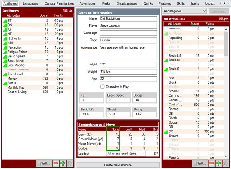Click the green bar icon beside Perception
The height and width of the screenshot is (169, 231).
point(5,48)
